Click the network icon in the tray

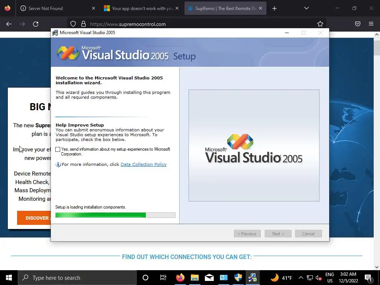(x=310, y=278)
